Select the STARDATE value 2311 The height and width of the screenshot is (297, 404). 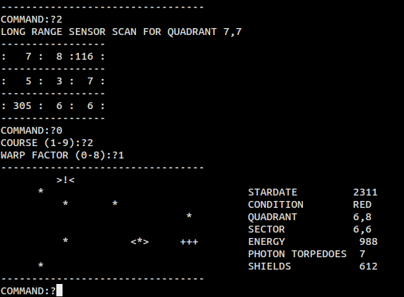(x=365, y=192)
